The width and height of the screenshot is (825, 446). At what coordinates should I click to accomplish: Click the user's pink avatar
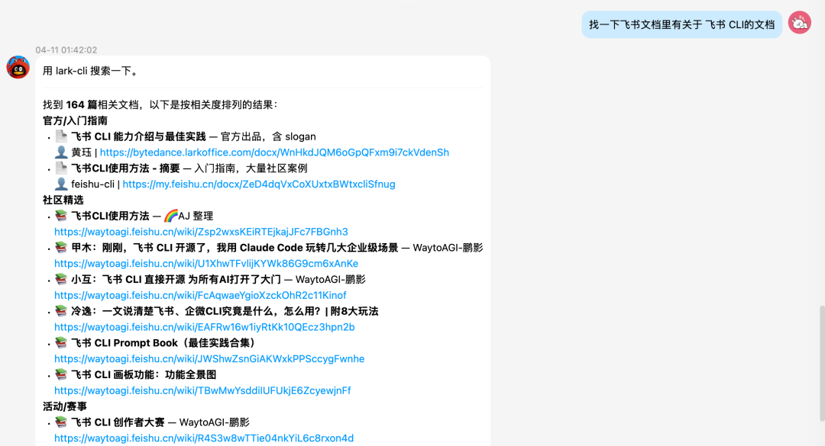tap(799, 23)
